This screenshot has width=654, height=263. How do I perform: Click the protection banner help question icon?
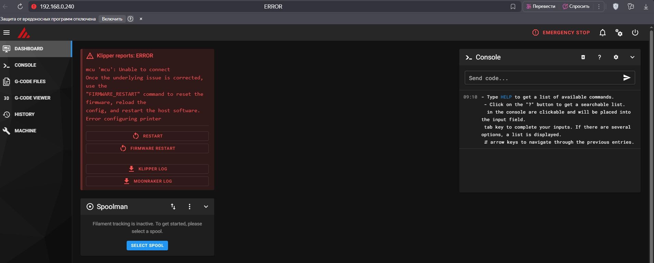click(130, 19)
